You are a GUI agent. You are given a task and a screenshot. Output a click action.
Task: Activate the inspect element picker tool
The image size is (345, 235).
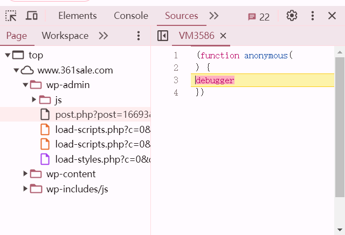pos(11,16)
